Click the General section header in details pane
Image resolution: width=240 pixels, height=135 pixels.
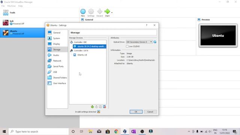89,20
